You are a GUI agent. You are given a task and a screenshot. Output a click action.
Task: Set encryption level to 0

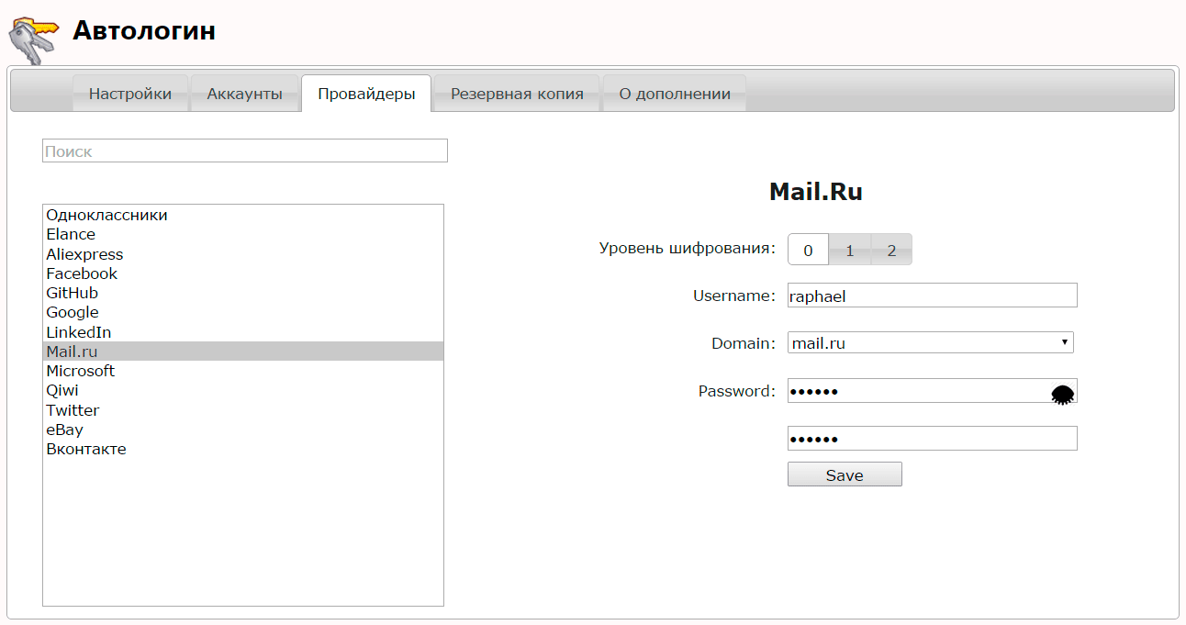(x=808, y=250)
